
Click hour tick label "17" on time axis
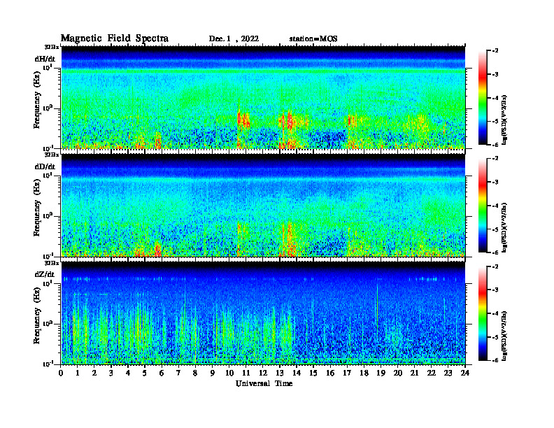[347, 373]
